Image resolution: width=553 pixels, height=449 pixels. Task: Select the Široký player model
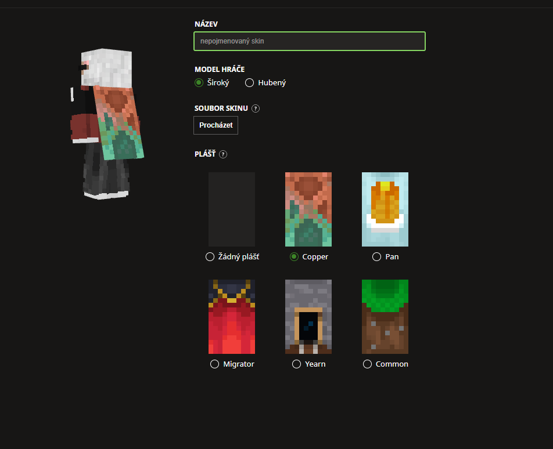click(x=199, y=83)
